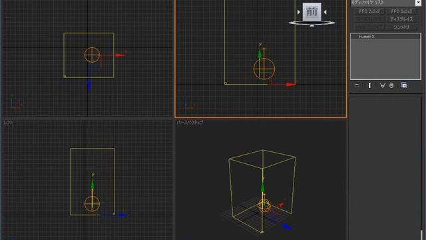
Task: Select sphere helper in perspective viewport
Action: click(x=264, y=206)
